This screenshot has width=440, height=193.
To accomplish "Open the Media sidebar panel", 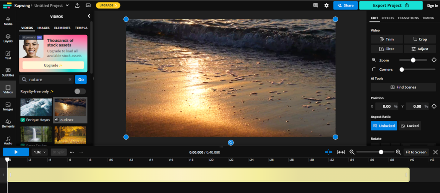I will [8, 21].
